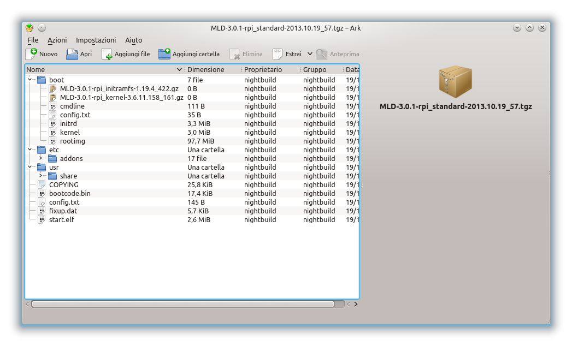Open the Estrai dropdown arrow

click(310, 54)
